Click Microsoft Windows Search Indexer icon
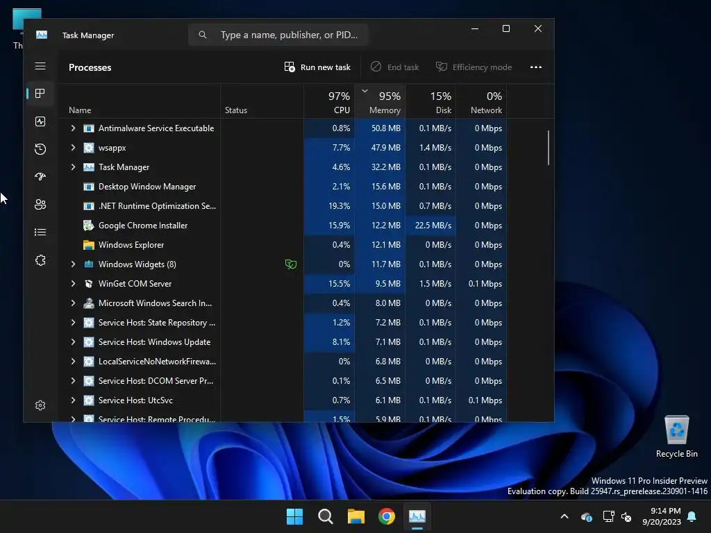Image resolution: width=711 pixels, height=533 pixels. pyautogui.click(x=89, y=303)
